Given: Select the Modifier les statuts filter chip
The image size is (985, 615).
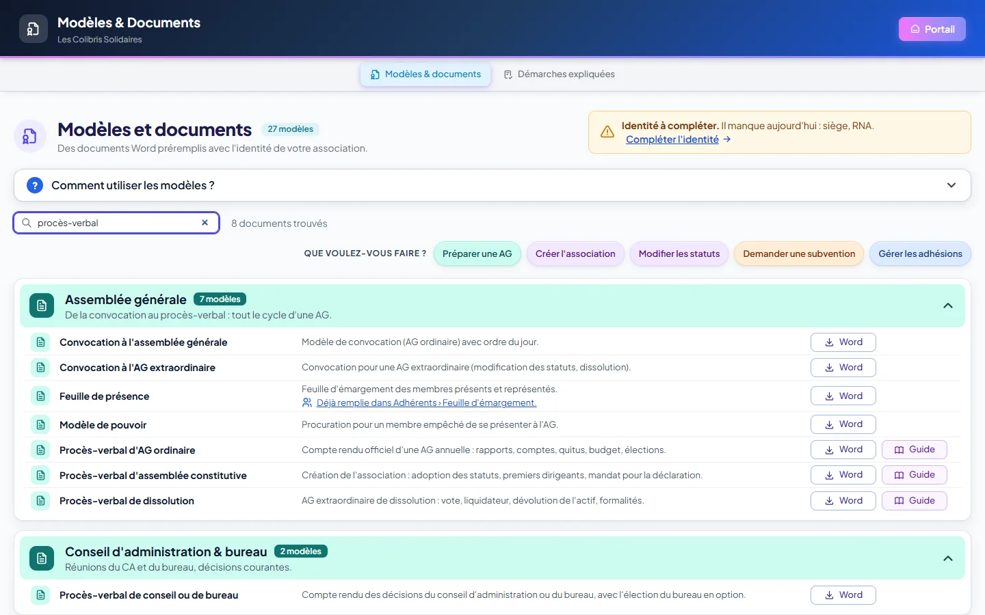Looking at the screenshot, I should tap(679, 254).
